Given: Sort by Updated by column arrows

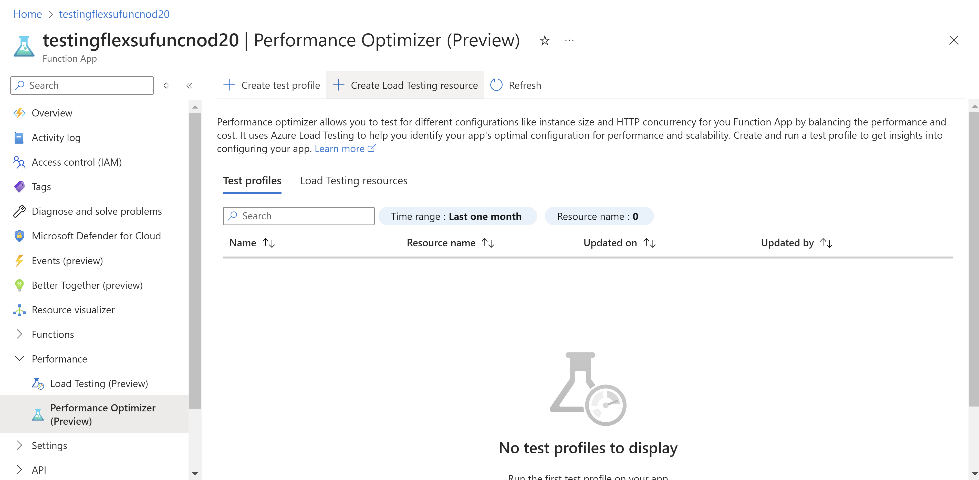Looking at the screenshot, I should click(826, 243).
